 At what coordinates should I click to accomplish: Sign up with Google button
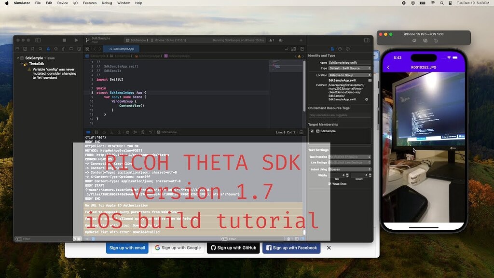(x=178, y=248)
